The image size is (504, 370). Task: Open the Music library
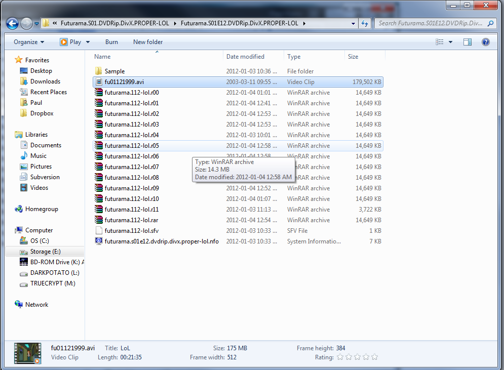click(x=38, y=156)
